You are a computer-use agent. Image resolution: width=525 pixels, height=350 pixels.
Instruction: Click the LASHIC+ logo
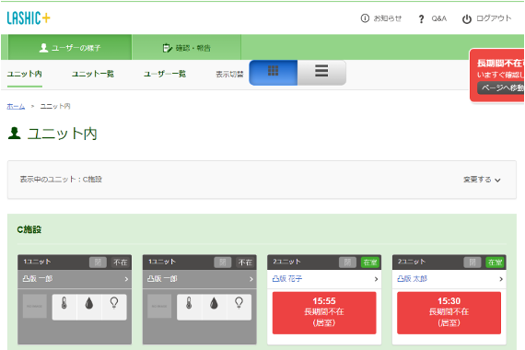29,18
